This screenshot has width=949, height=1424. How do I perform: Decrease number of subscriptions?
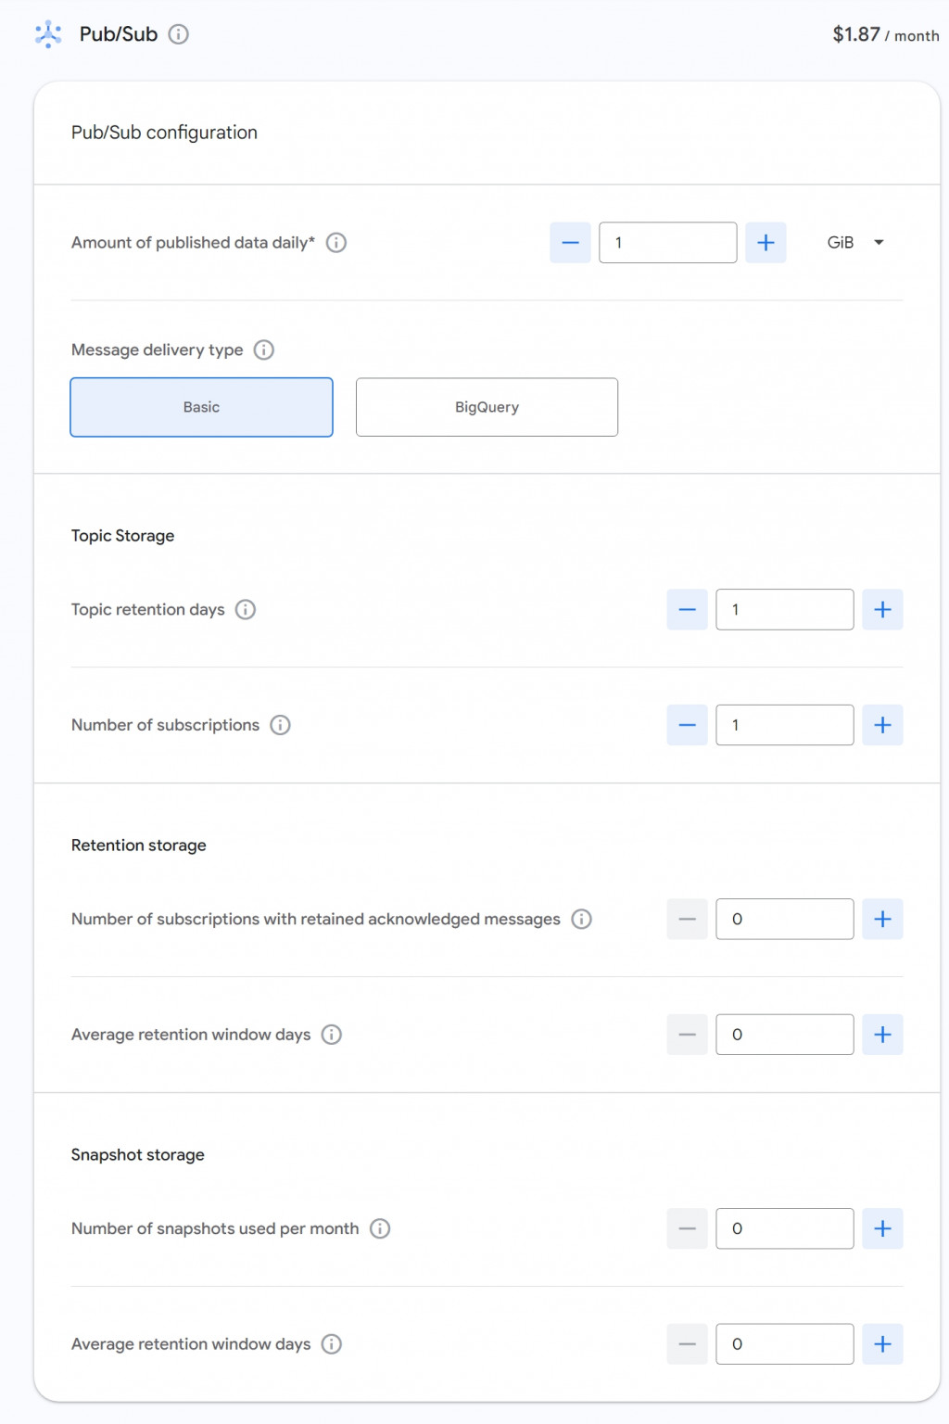[687, 725]
